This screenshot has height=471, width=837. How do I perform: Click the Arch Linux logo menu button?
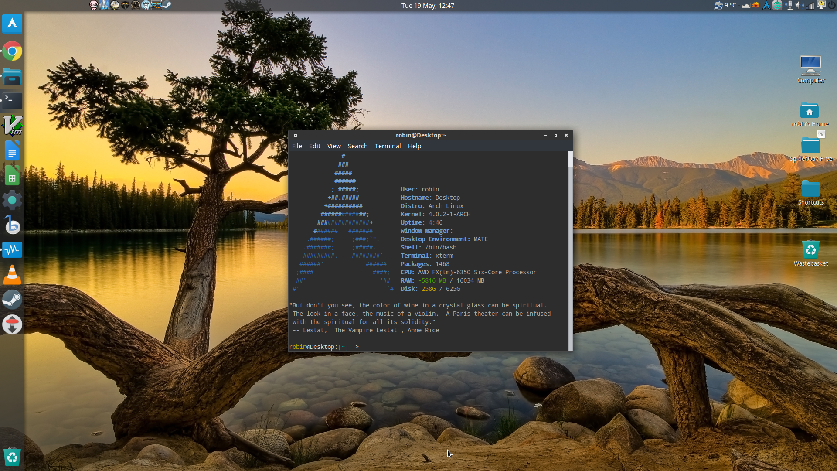[x=12, y=23]
